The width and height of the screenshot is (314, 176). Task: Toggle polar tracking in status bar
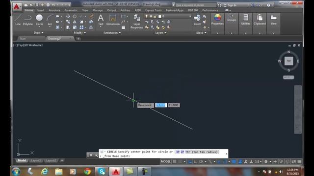201,162
